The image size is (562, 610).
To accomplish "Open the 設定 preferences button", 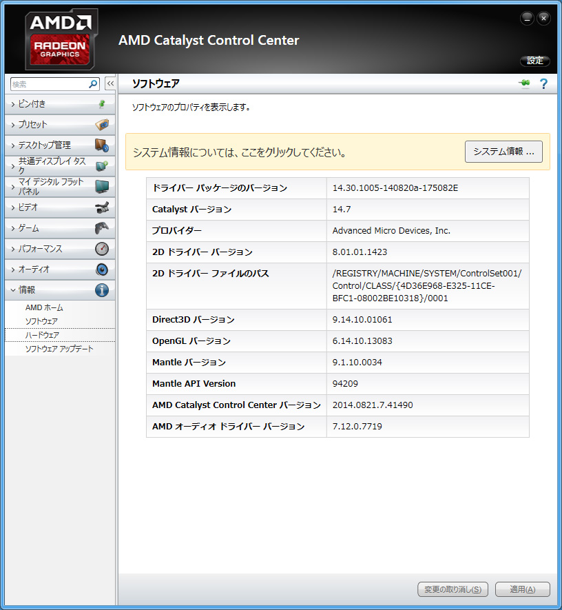I will pos(534,61).
